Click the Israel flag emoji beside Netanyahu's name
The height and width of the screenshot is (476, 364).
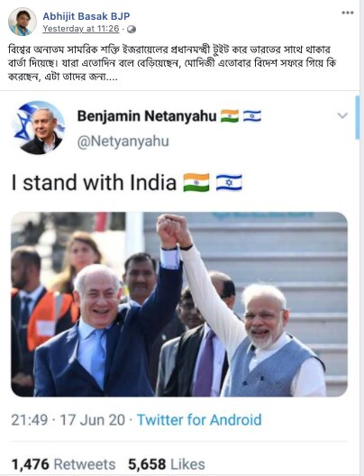click(251, 116)
